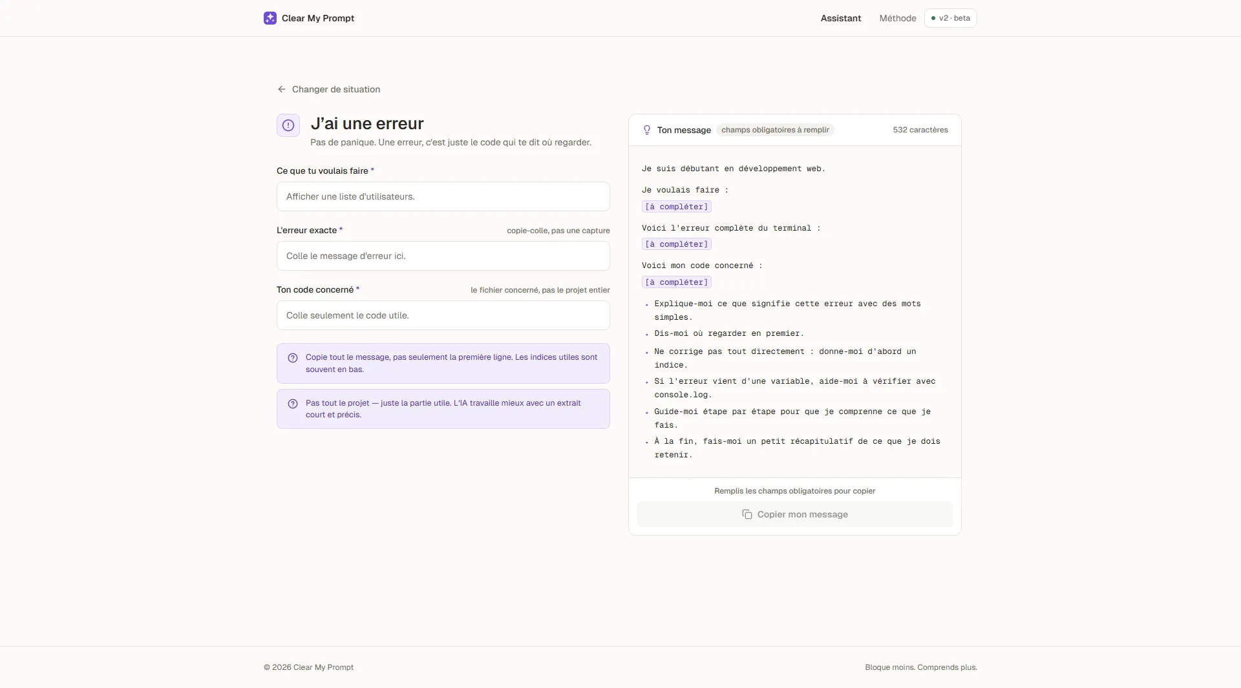The height and width of the screenshot is (688, 1241).
Task: Click the back arrow beside Changer de situation
Action: coord(282,89)
